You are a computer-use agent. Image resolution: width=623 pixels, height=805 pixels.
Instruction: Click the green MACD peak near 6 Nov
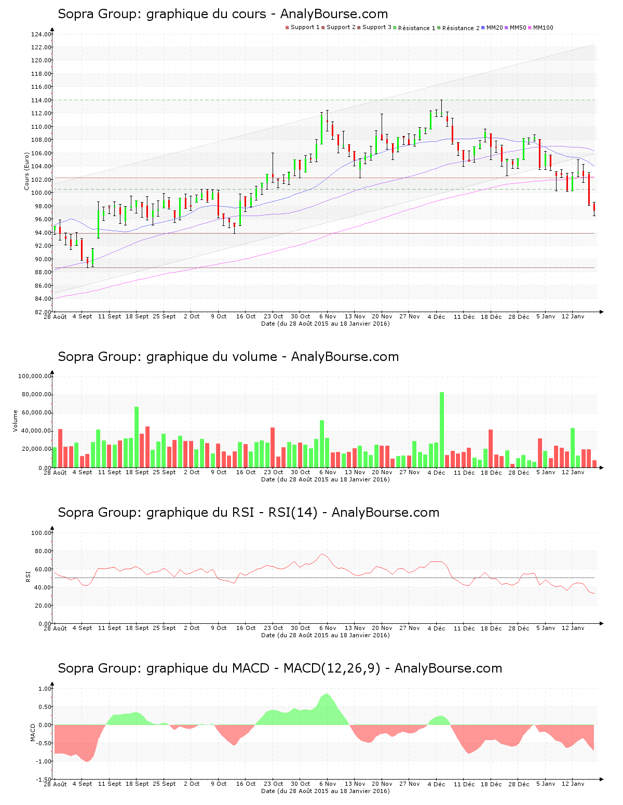pyautogui.click(x=326, y=709)
